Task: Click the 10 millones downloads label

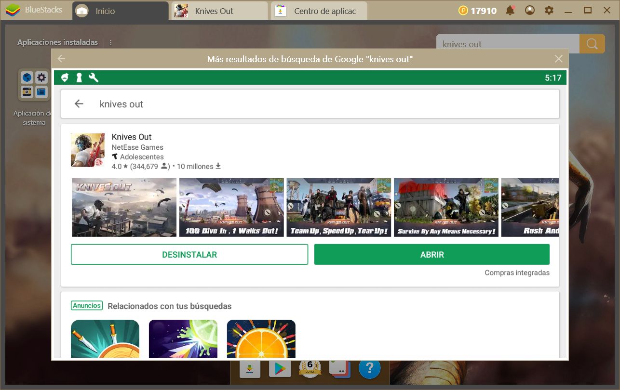Action: [195, 167]
